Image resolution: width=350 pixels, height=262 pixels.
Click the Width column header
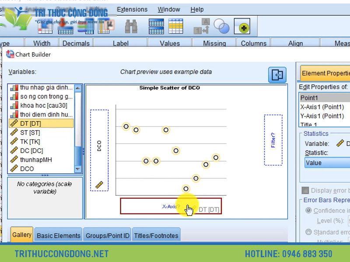click(x=42, y=43)
